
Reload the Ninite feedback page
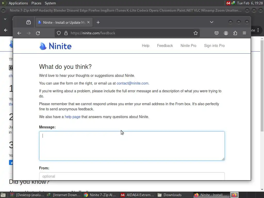(38, 33)
